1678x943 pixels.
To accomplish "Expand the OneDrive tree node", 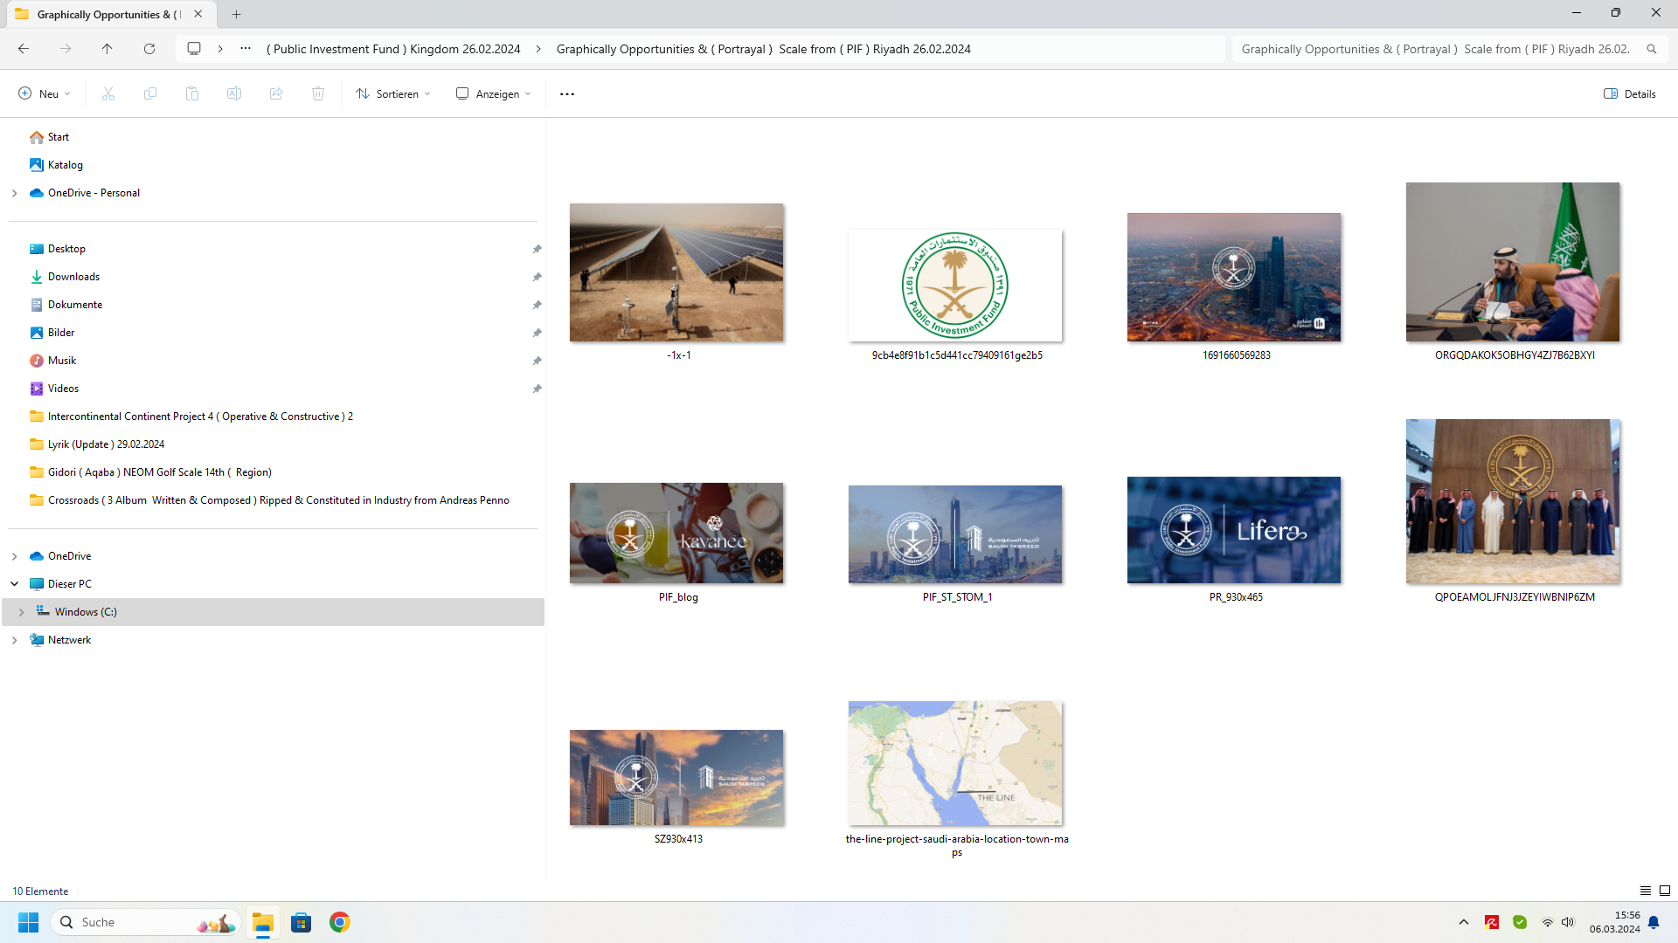I will pyautogui.click(x=14, y=556).
